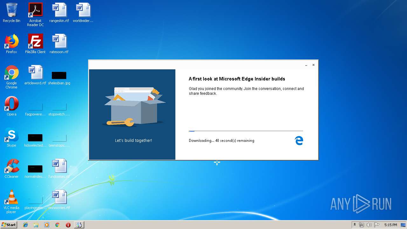Close the Edge Insider installer window
This screenshot has width=407, height=229.
(313, 65)
